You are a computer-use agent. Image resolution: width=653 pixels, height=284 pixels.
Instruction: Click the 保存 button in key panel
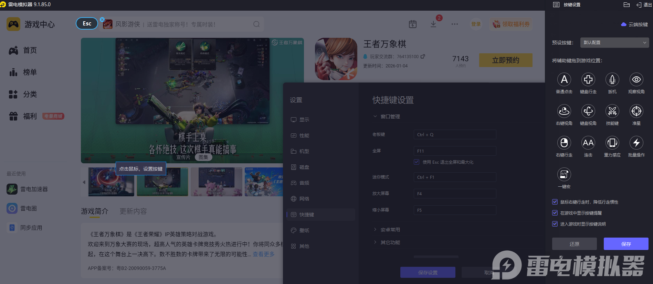[626, 244]
